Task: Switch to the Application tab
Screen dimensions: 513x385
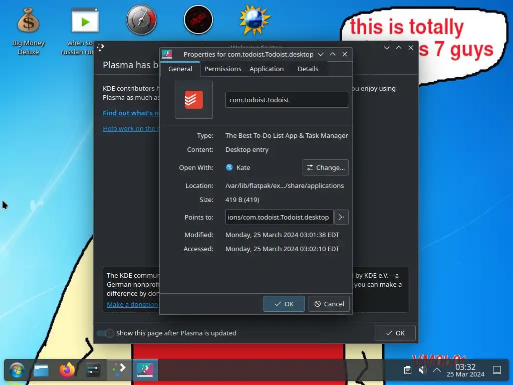Action: point(267,69)
